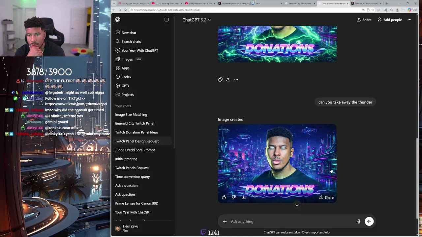This screenshot has width=422, height=237.
Task: Switch to Emerald City Twitch Panel tab
Action: (x=300, y=3)
